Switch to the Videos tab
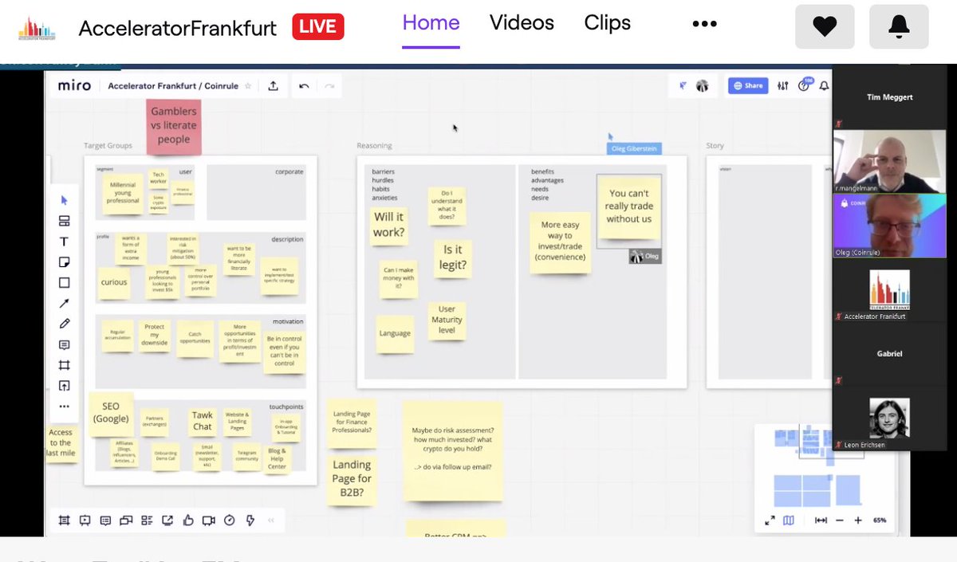The width and height of the screenshot is (957, 562). (522, 22)
